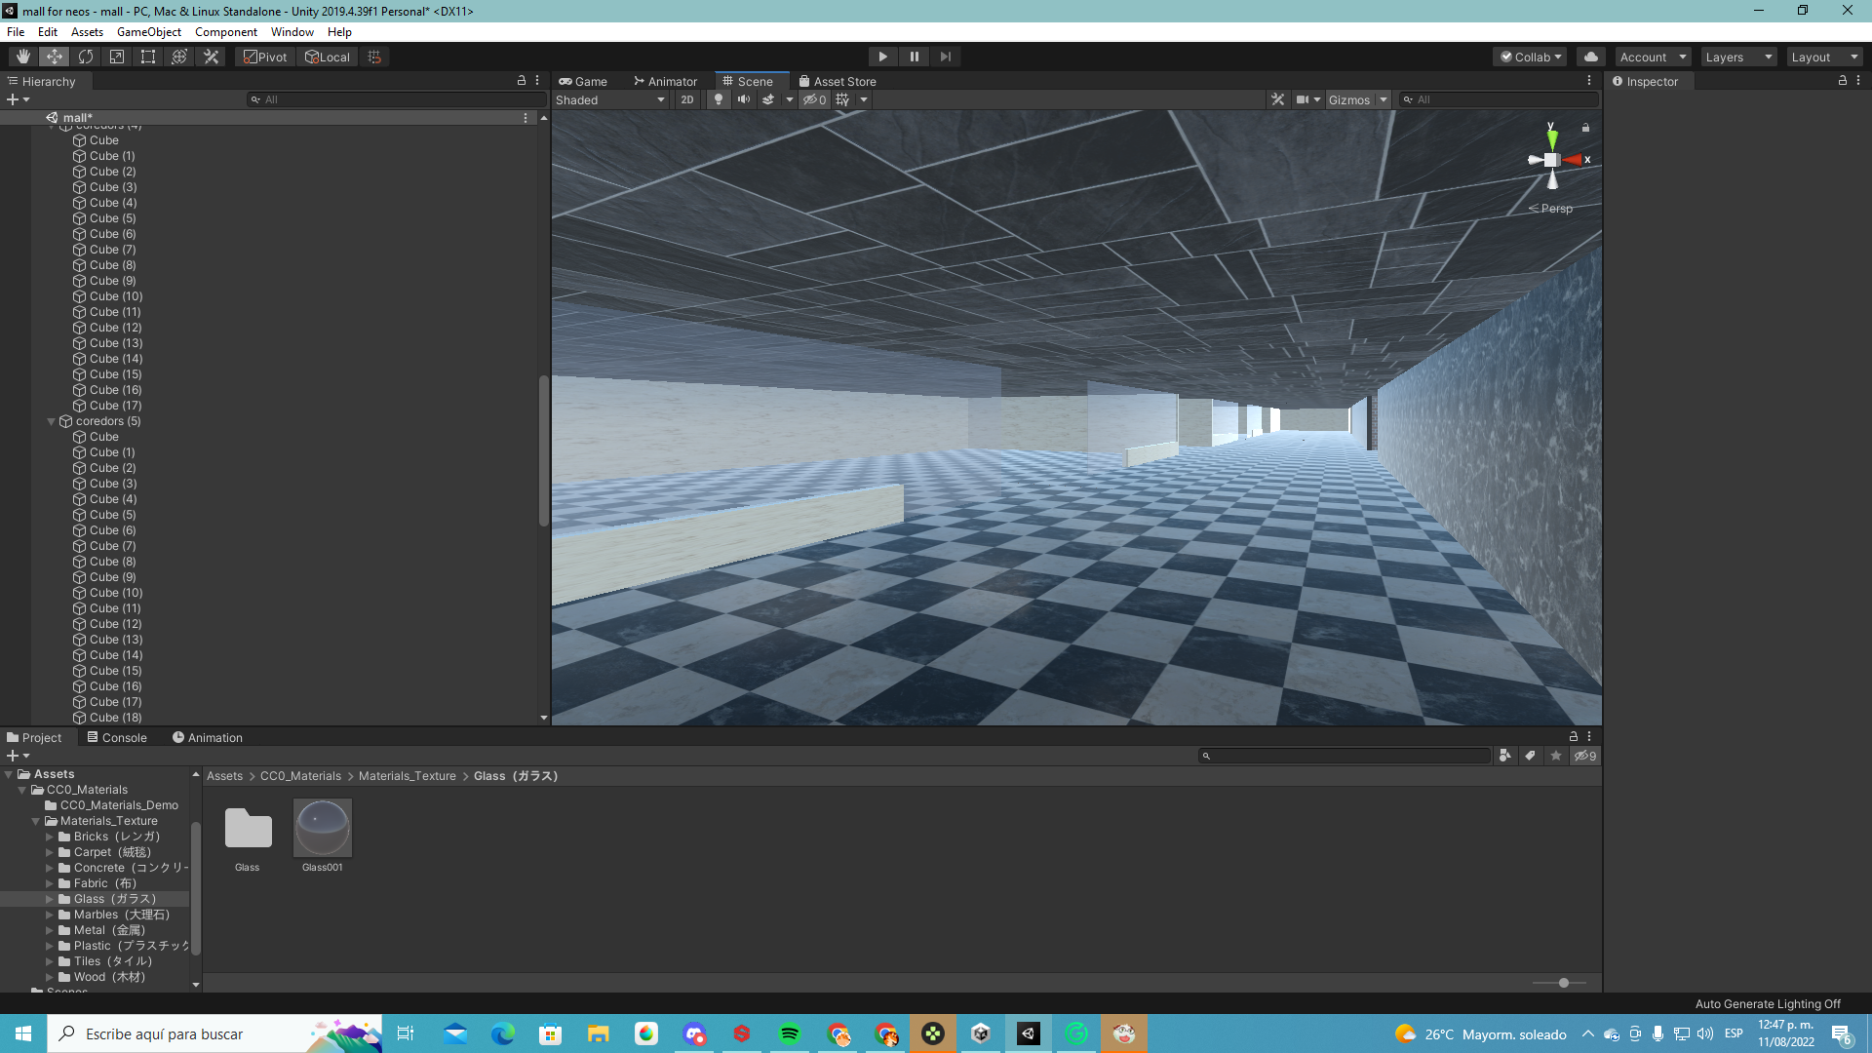The height and width of the screenshot is (1053, 1872).
Task: Open the Component menu
Action: click(226, 32)
